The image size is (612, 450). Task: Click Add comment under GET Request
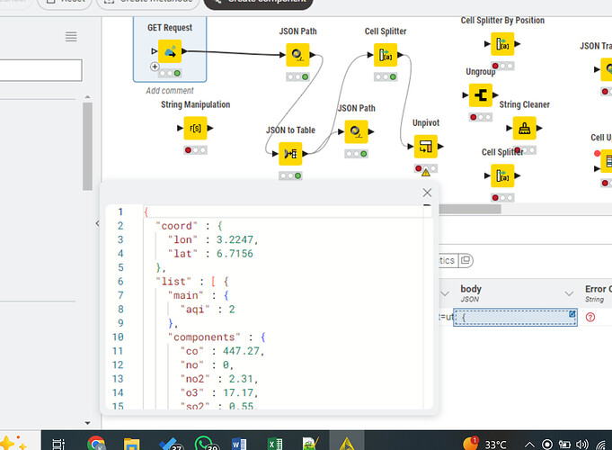pyautogui.click(x=170, y=91)
